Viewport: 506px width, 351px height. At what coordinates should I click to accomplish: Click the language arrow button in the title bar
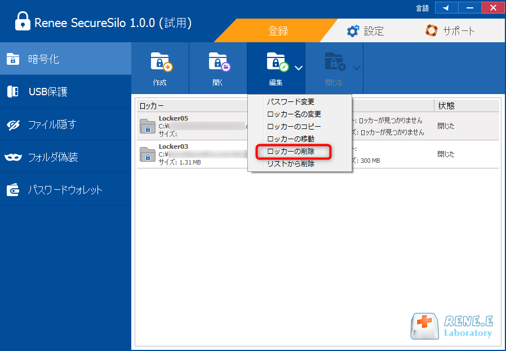(446, 8)
